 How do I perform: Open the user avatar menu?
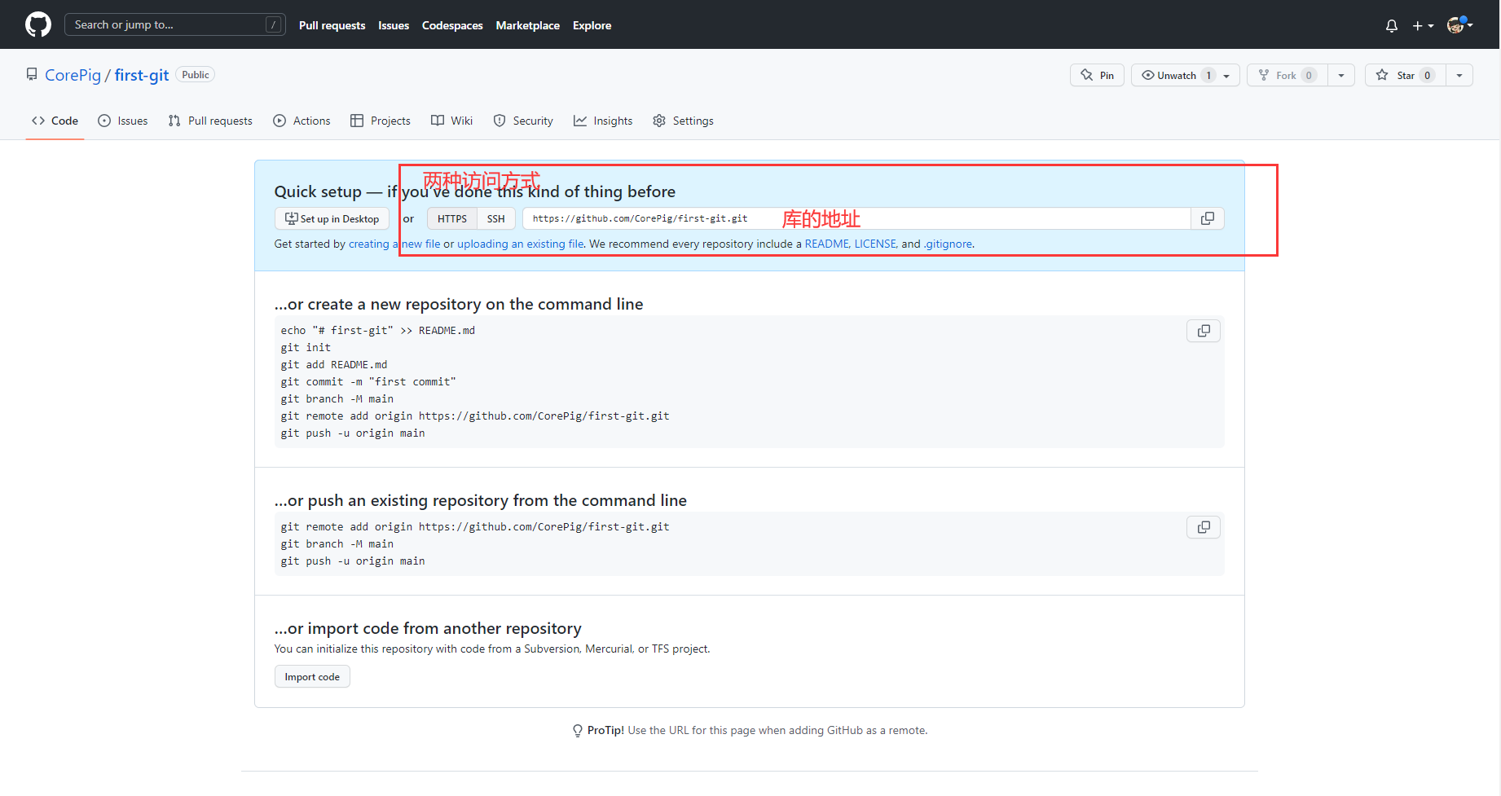pyautogui.click(x=1459, y=25)
